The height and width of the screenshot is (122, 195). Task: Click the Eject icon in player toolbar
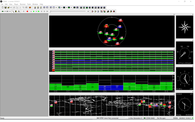(x=24, y=11)
